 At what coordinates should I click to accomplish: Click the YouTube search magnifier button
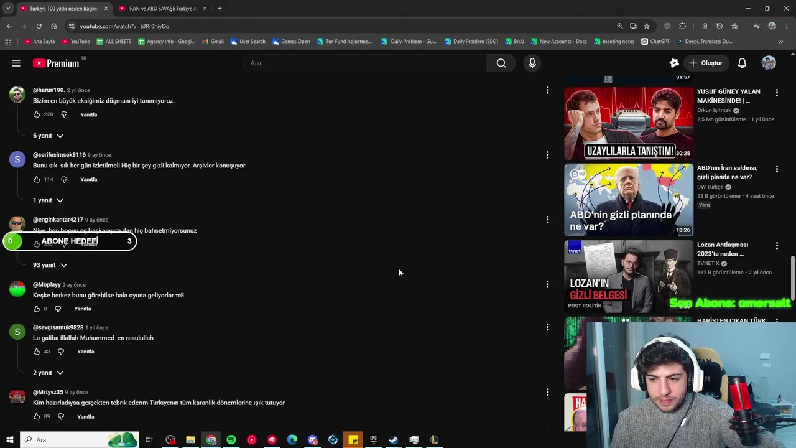501,63
